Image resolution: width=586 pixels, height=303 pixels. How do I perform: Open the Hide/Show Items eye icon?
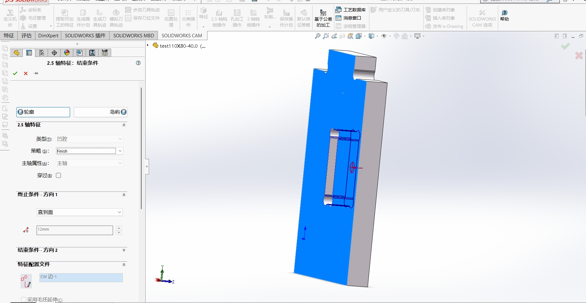[384, 36]
